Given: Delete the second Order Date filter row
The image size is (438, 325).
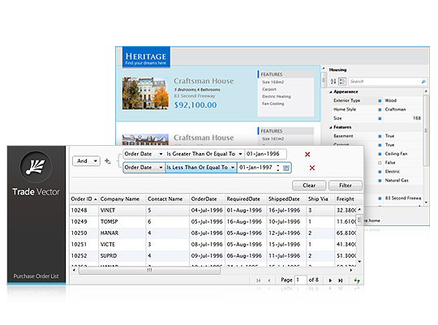Looking at the screenshot, I should coord(312,168).
